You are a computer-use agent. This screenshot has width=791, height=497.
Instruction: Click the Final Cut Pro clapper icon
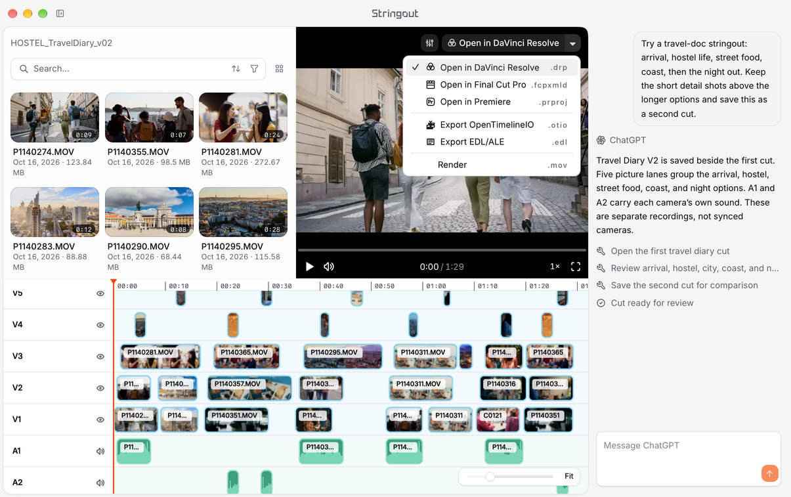point(431,85)
